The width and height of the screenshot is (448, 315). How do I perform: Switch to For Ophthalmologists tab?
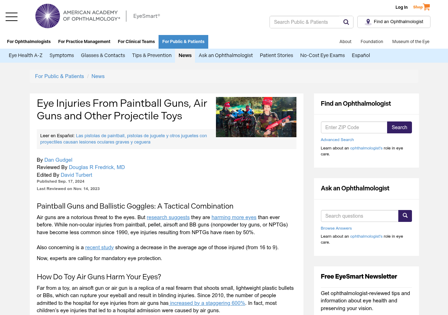[x=29, y=42]
